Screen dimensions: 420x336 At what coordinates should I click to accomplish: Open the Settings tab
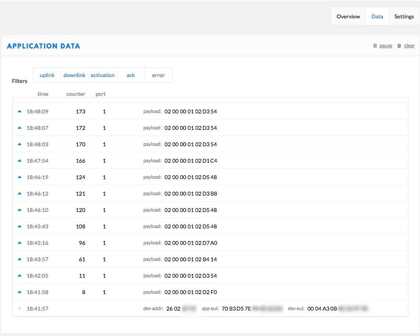404,16
